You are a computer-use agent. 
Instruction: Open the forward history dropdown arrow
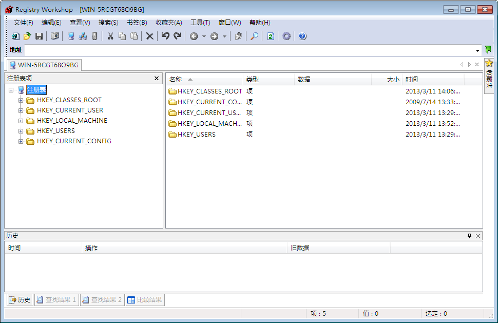tap(224, 36)
